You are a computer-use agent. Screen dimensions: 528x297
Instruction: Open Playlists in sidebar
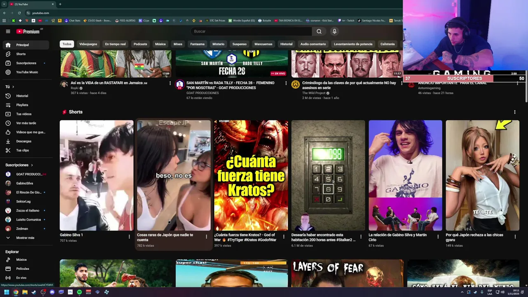point(26,105)
